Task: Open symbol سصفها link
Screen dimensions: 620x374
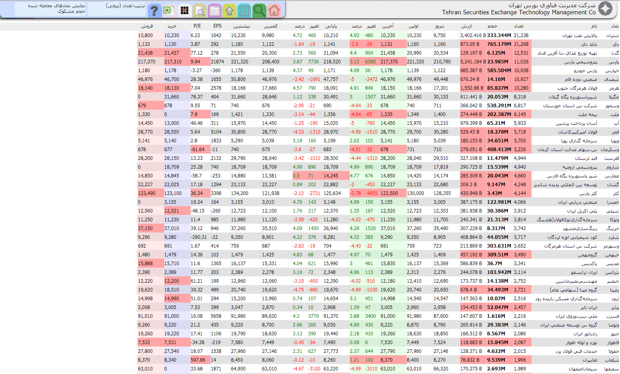Action: 612,369
